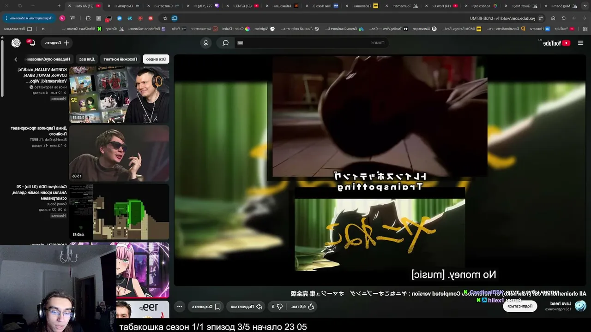Open the apps grid bookmarks shortcut

tap(585, 29)
